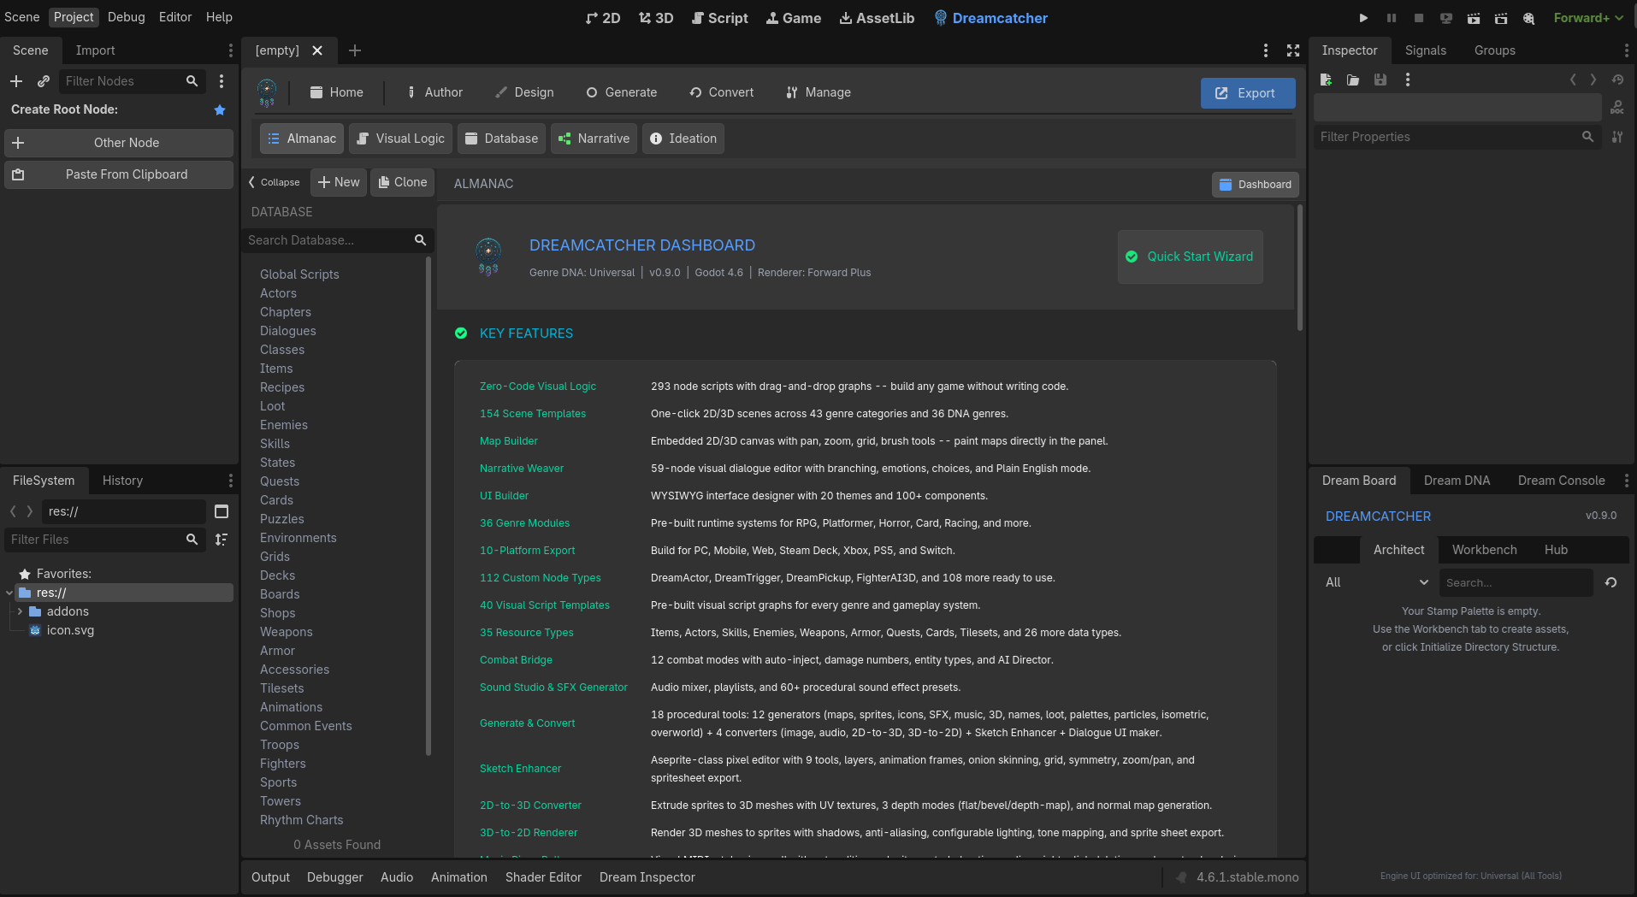Image resolution: width=1637 pixels, height=897 pixels.
Task: Open Scene dock three-dot options menu
Action: tap(230, 50)
